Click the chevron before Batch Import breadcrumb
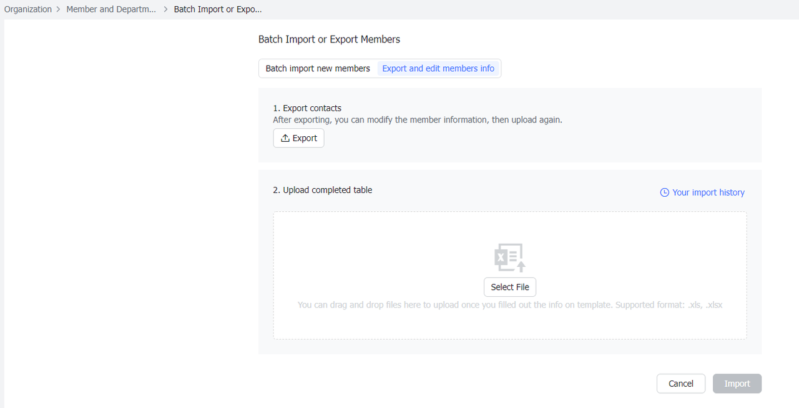Image resolution: width=799 pixels, height=408 pixels. point(166,10)
